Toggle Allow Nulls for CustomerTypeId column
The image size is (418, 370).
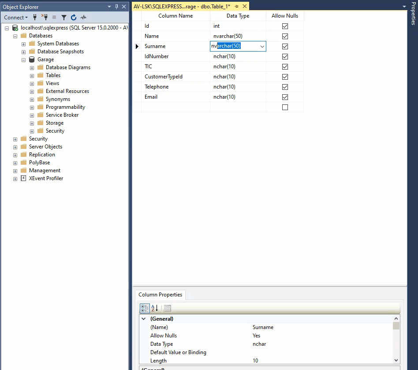pyautogui.click(x=285, y=77)
